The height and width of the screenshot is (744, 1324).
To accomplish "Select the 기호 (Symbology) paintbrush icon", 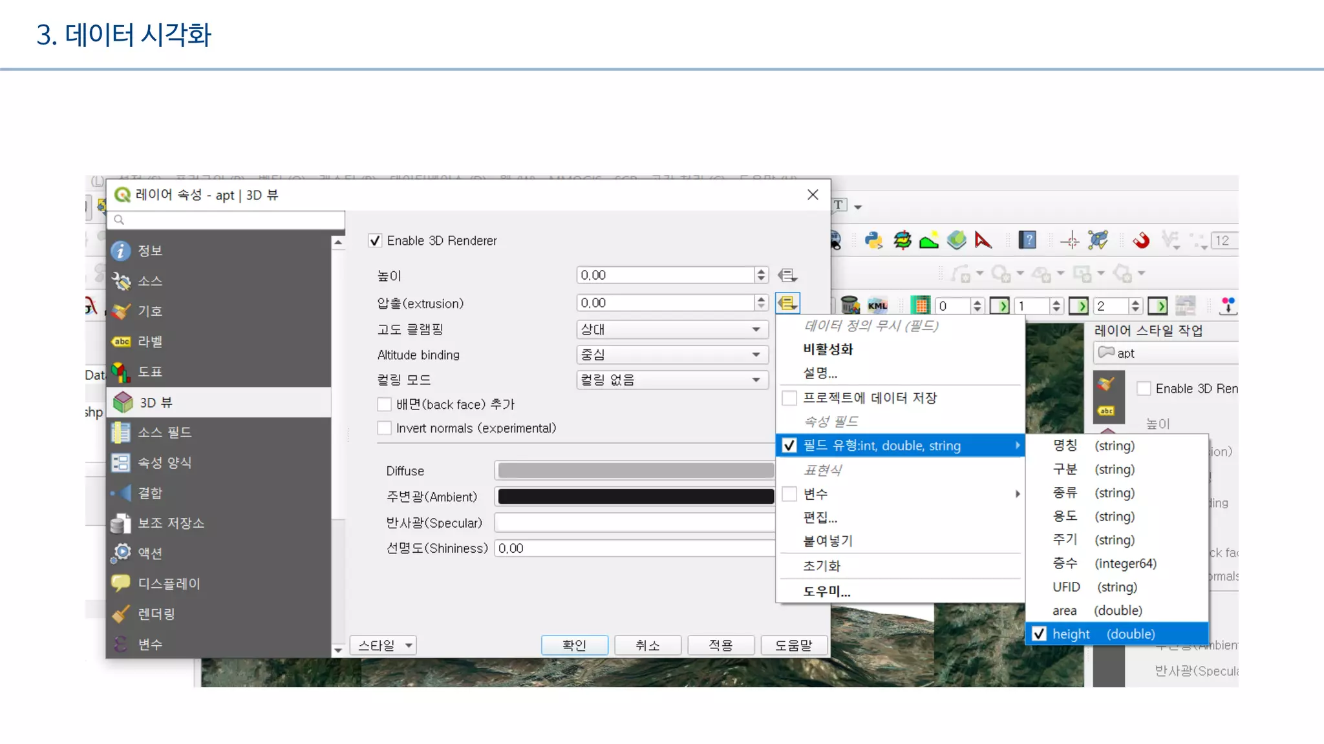I will click(x=121, y=311).
